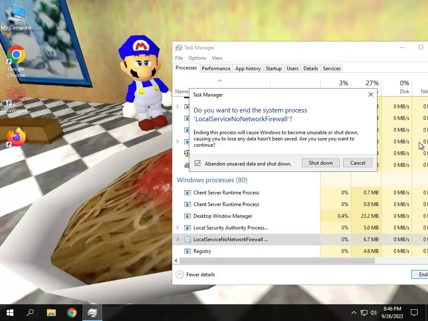Select the Registry process row

point(300,251)
